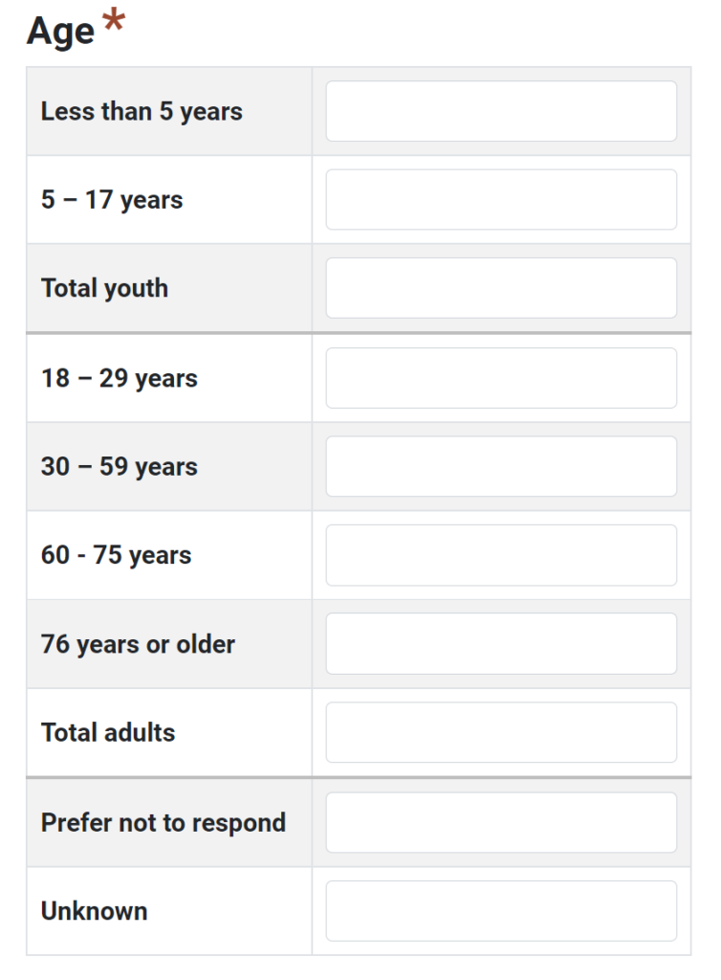Click the '30 – 59 years' label

[x=119, y=467]
